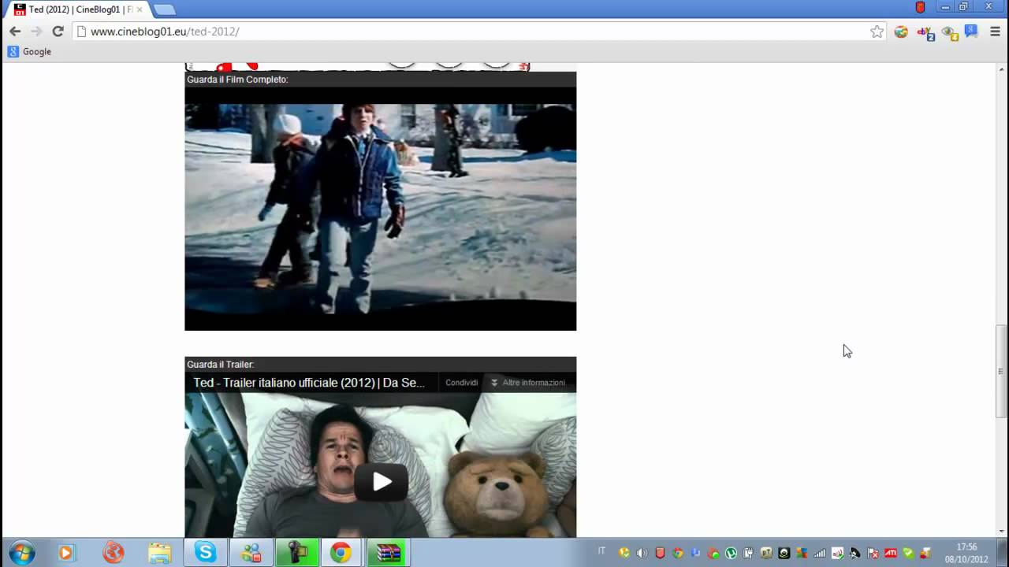
Task: Open the camcorder recorder app on taskbar
Action: [x=297, y=553]
